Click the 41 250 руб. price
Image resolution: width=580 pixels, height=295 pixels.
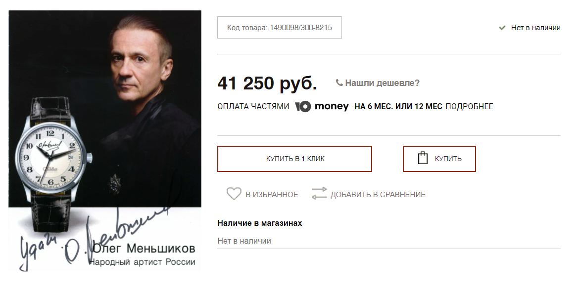tap(267, 84)
